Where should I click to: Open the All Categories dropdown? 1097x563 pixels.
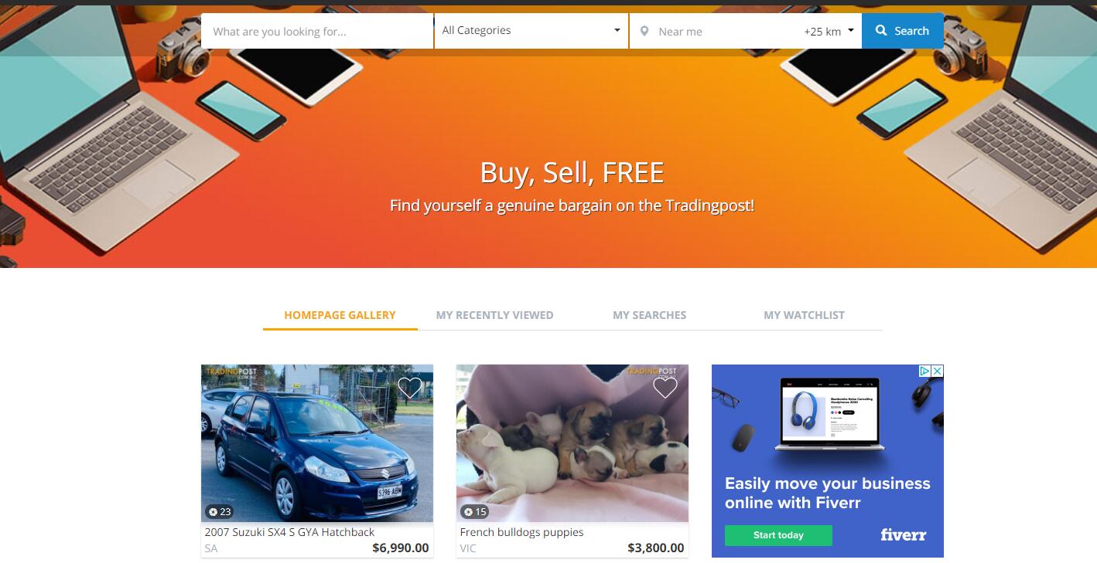click(x=531, y=31)
